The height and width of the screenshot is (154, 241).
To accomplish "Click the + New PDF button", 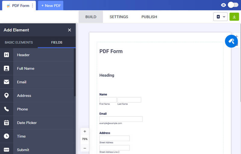I will point(51,6).
